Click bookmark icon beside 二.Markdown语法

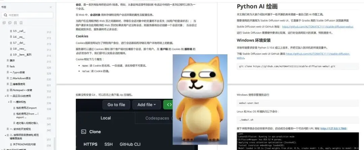(8, 78)
